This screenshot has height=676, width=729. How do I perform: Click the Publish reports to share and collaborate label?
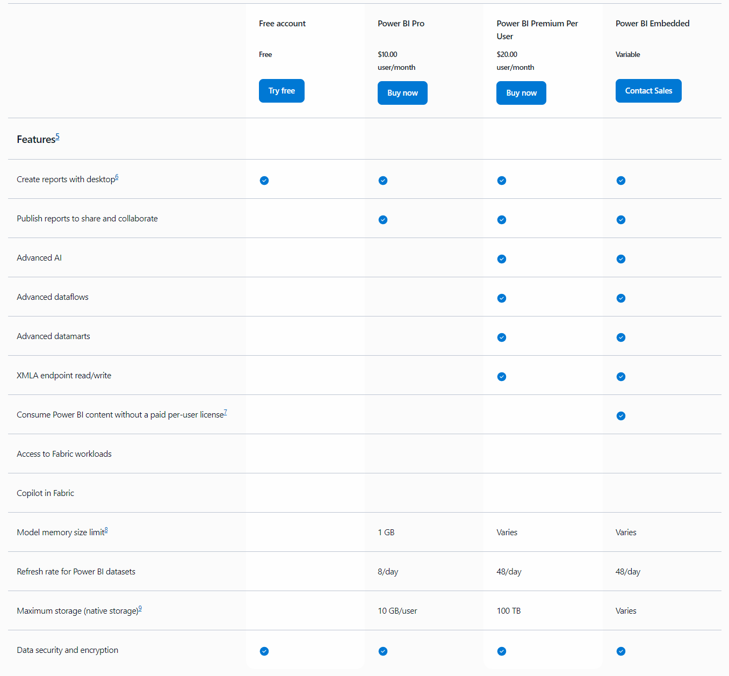(x=87, y=219)
